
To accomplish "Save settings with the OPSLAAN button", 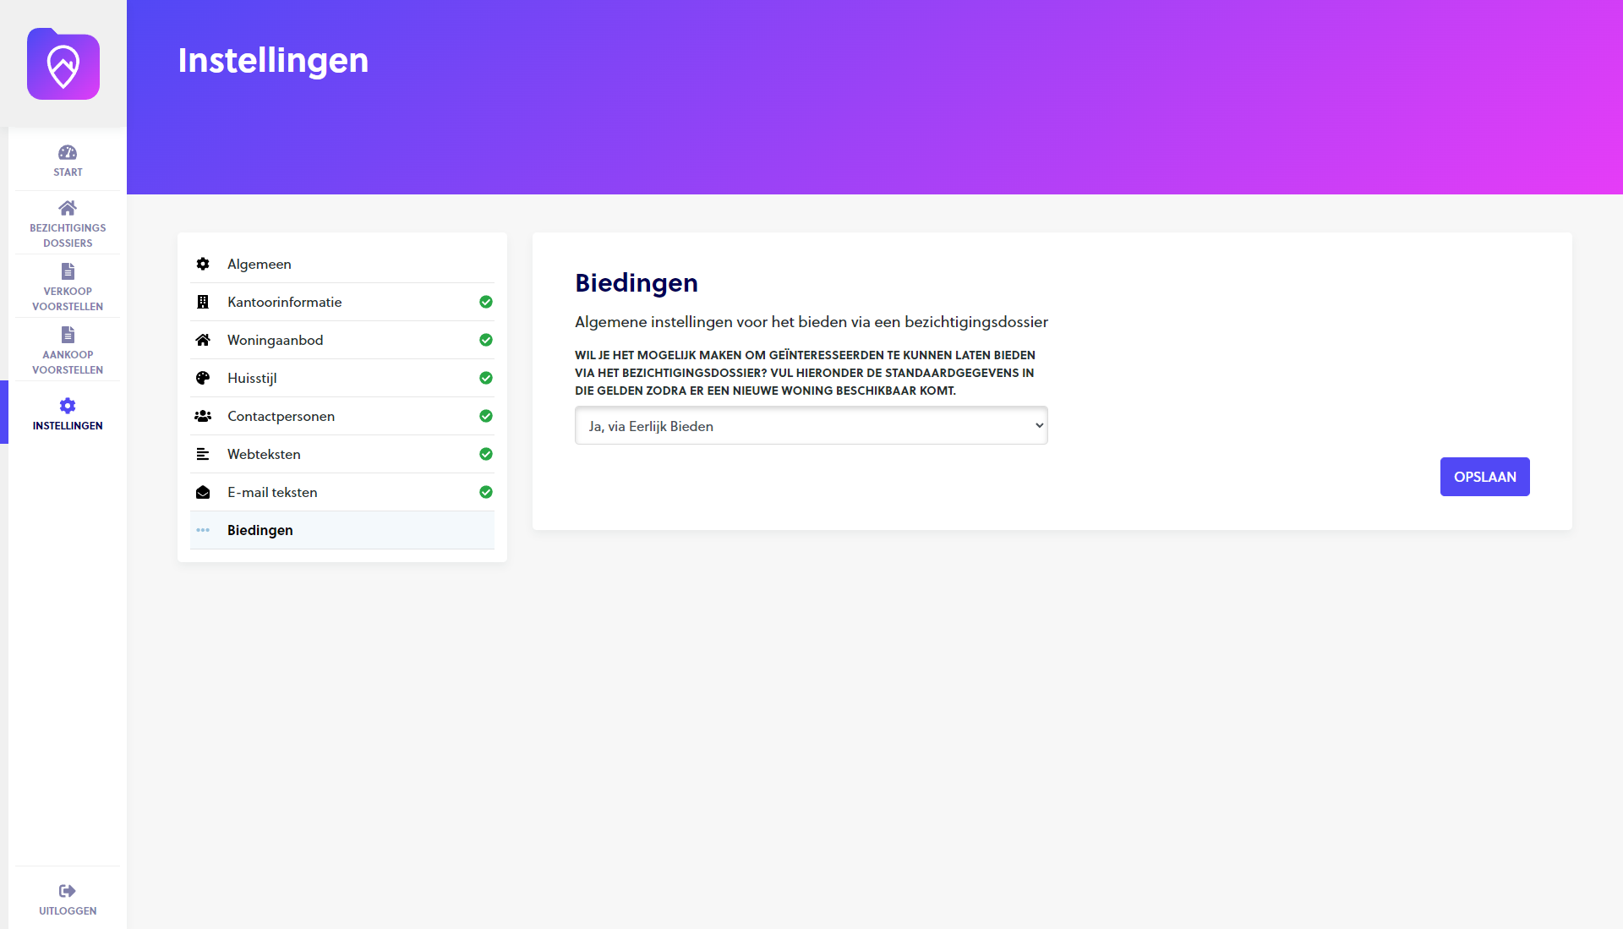I will click(1485, 477).
